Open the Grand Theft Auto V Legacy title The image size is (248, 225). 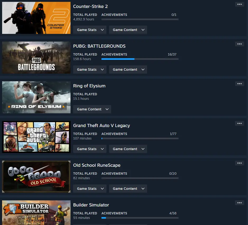[101, 125]
